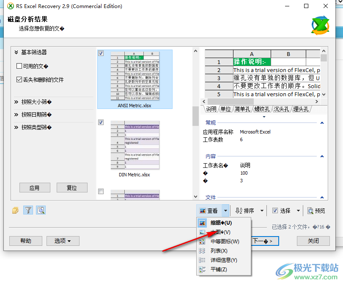Click the preview vertical scrollbar thumb

324,58
